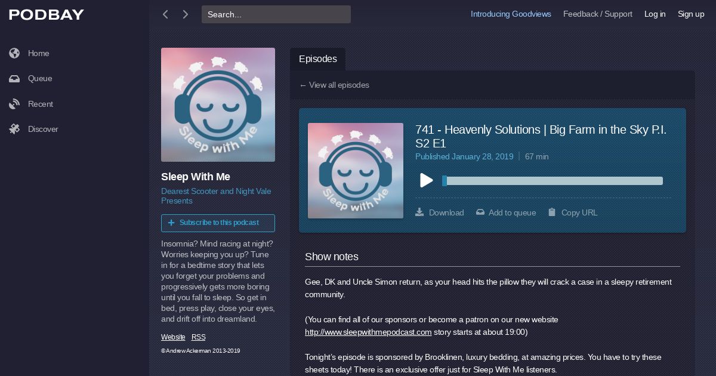Subscribe to this podcast
The image size is (716, 376).
tap(218, 223)
